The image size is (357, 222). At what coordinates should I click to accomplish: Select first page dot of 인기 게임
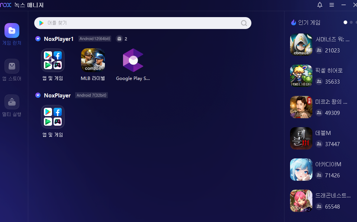[x=345, y=22]
